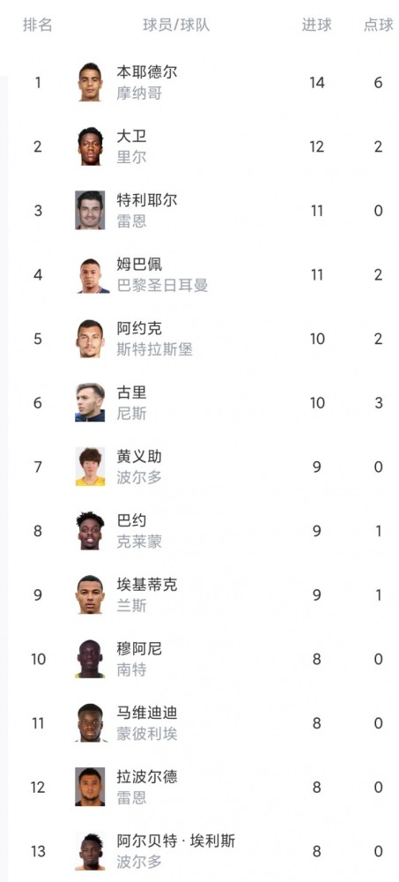Sort by the 点球 column header
This screenshot has height=882, width=399.
(x=378, y=26)
